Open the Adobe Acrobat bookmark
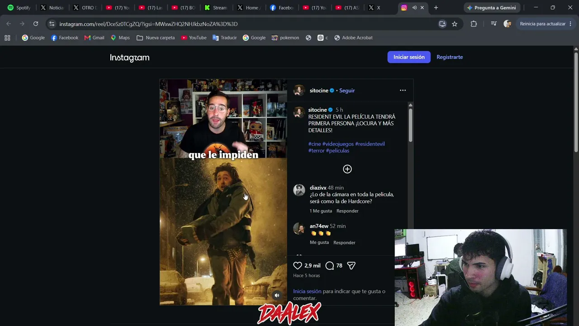 [x=353, y=38]
